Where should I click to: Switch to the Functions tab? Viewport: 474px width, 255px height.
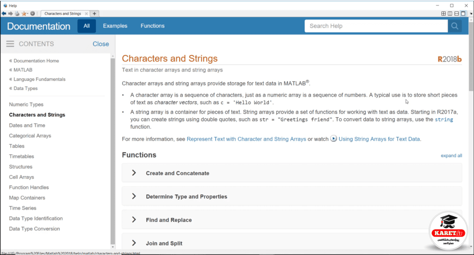pos(152,26)
